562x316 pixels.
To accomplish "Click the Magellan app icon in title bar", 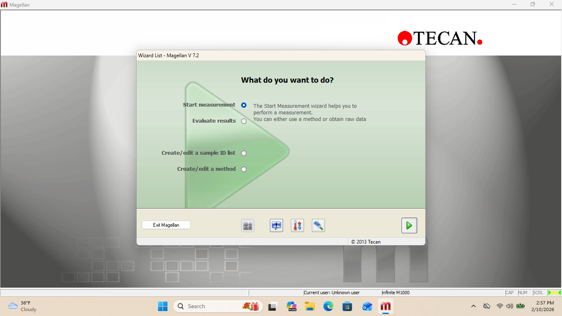I will (5, 5).
